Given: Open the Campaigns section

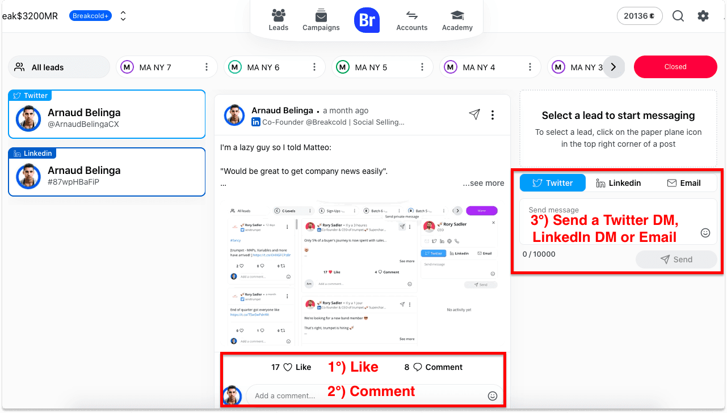Looking at the screenshot, I should pos(321,20).
